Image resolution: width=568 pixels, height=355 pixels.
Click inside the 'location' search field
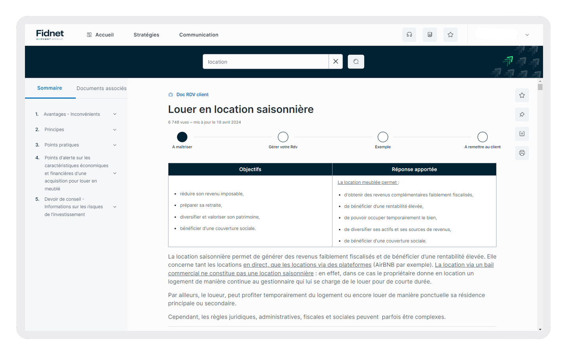(x=266, y=61)
